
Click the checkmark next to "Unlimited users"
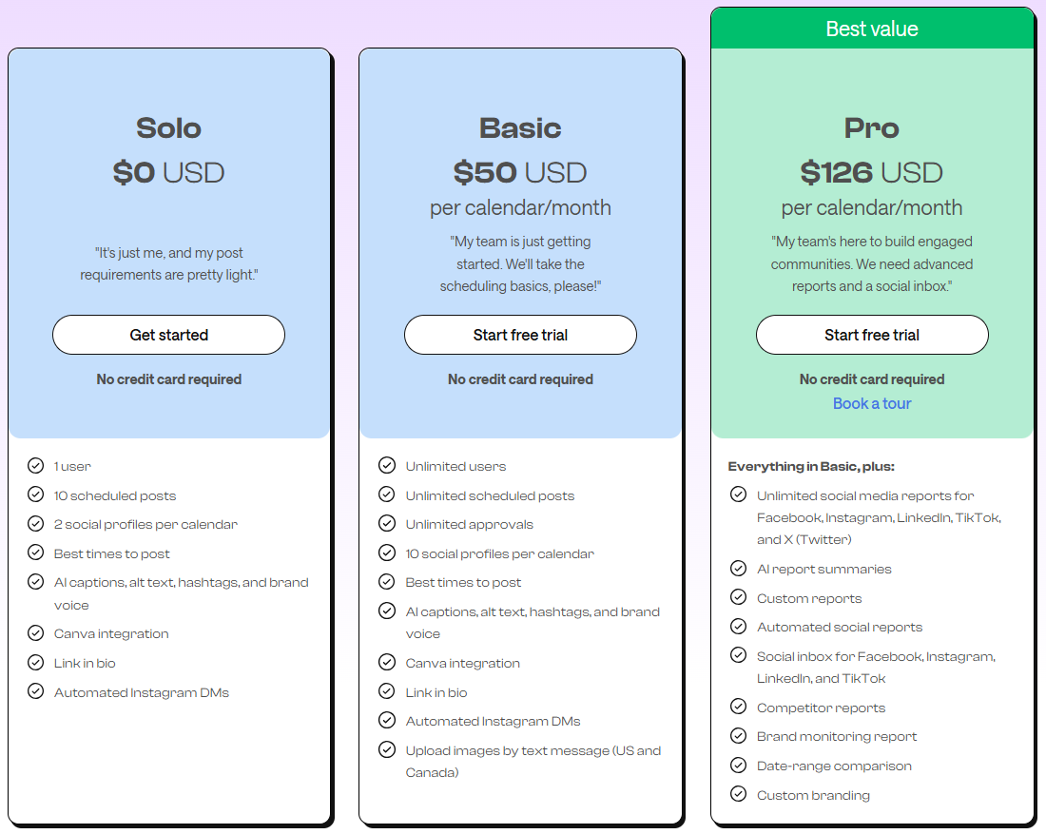(387, 466)
